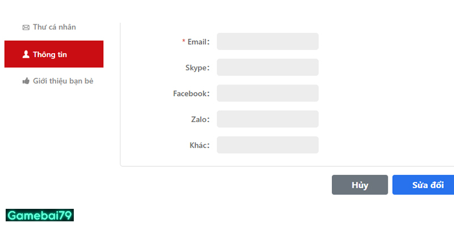Go to Giới thiệu bạn bè section

pos(62,81)
